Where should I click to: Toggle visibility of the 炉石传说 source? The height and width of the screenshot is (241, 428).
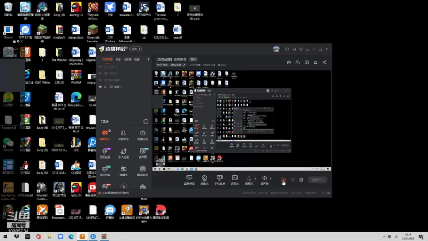pos(100,80)
